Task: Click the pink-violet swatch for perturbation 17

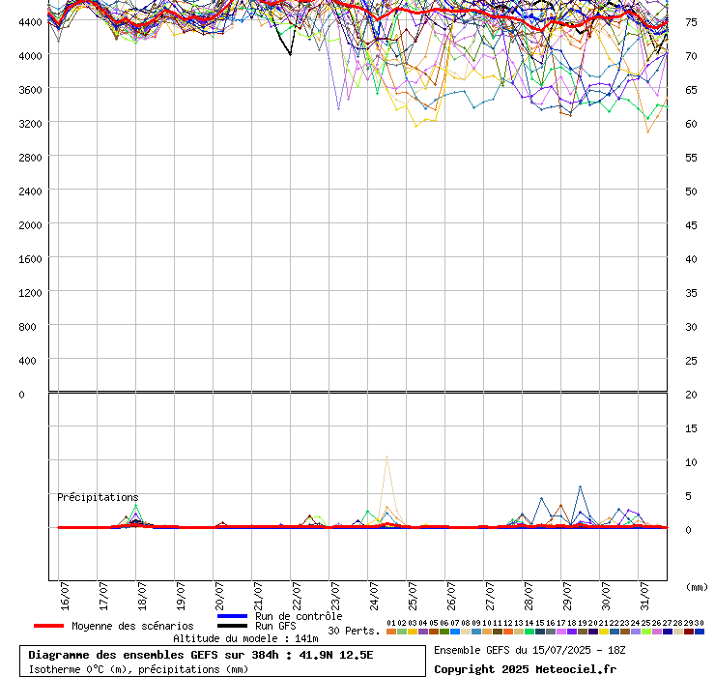Action: tap(561, 632)
